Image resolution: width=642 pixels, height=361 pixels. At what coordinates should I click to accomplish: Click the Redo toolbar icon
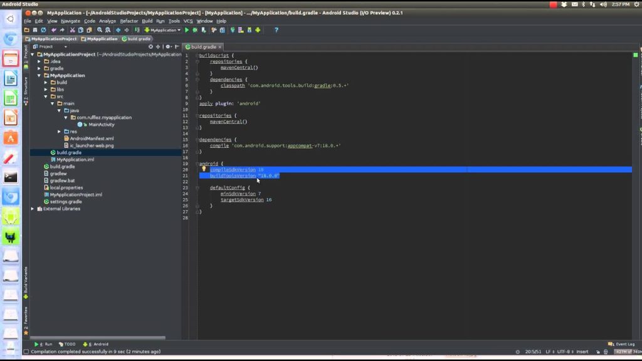click(x=62, y=30)
